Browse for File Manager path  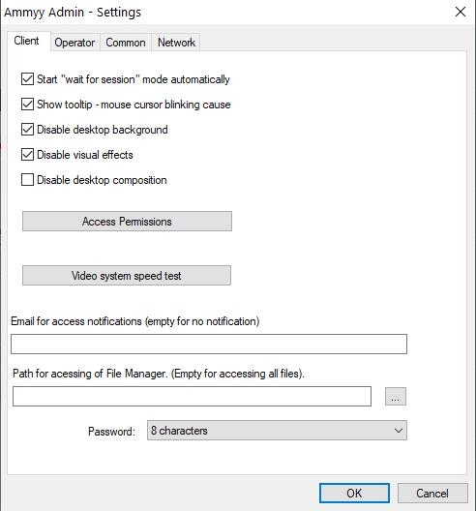[x=396, y=396]
